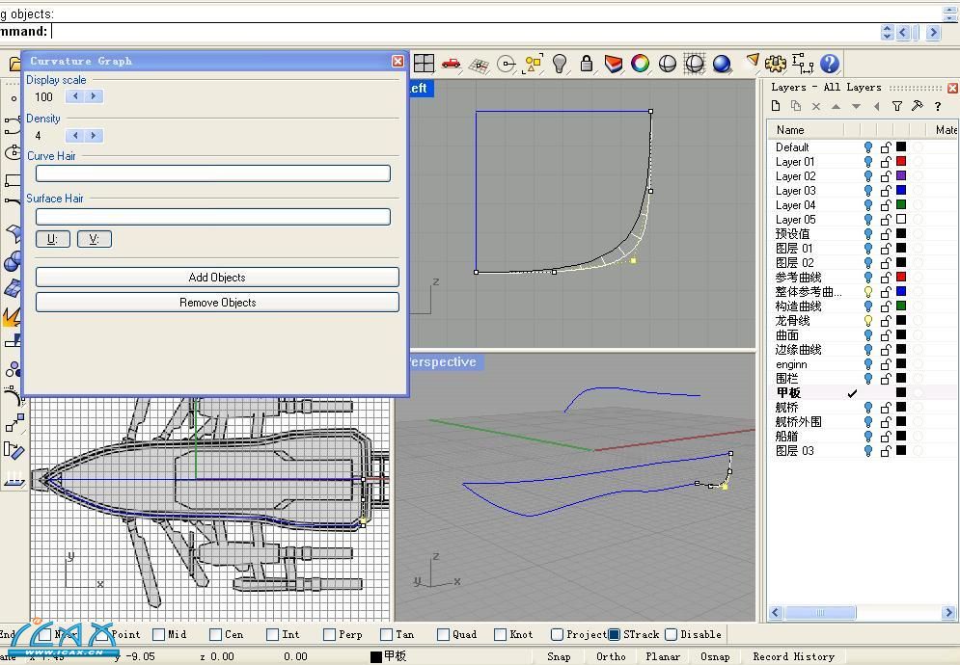Click the red color swatch of Layer 01

pos(901,162)
